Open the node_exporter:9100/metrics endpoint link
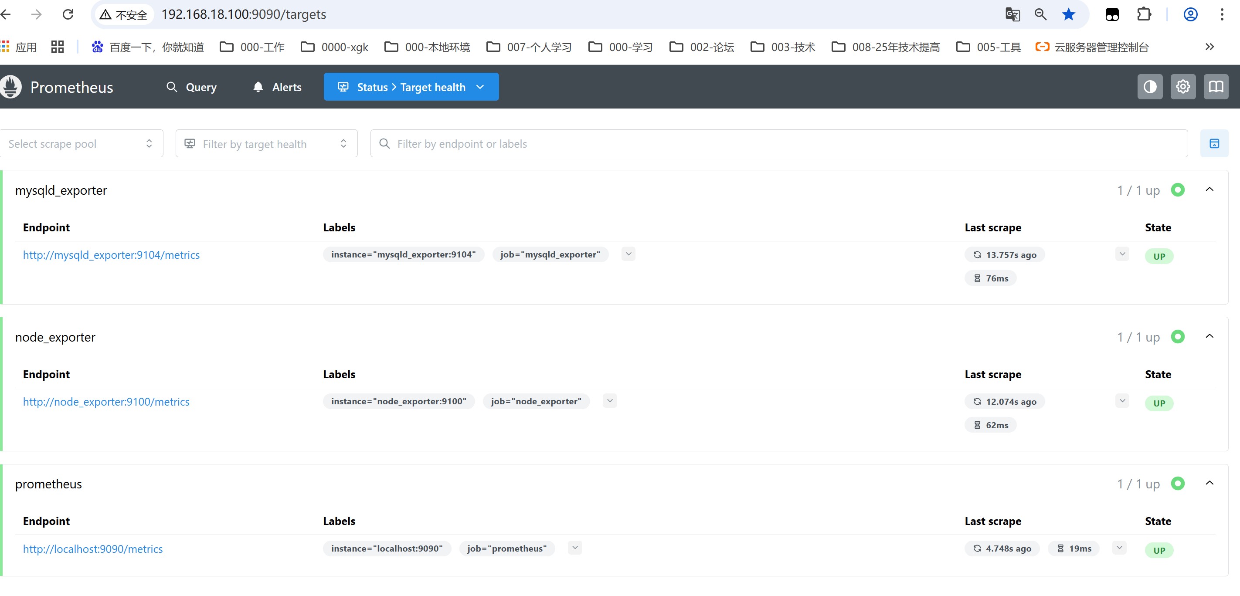Image resolution: width=1240 pixels, height=596 pixels. click(106, 402)
